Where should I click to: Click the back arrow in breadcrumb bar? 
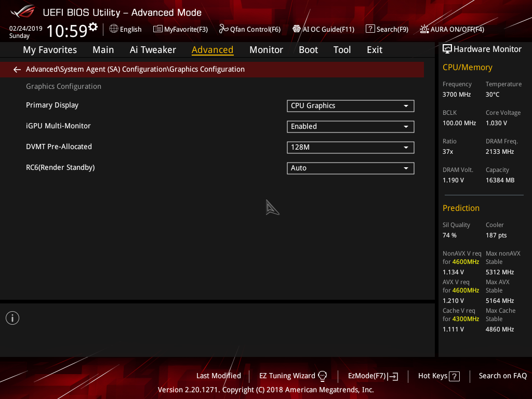point(17,70)
